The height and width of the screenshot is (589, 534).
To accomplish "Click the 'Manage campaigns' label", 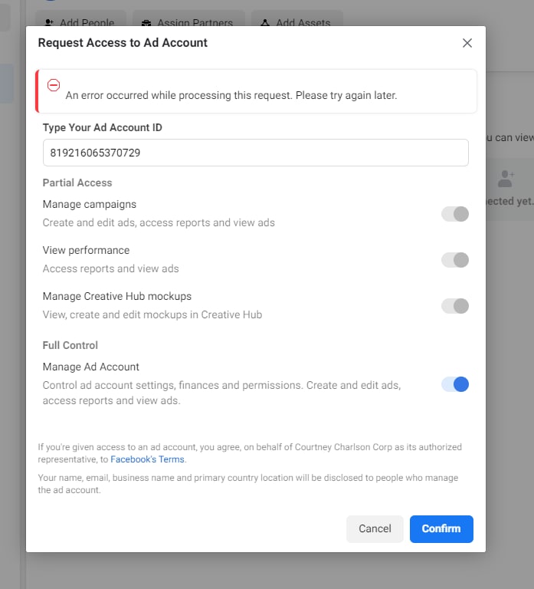I will [x=90, y=204].
